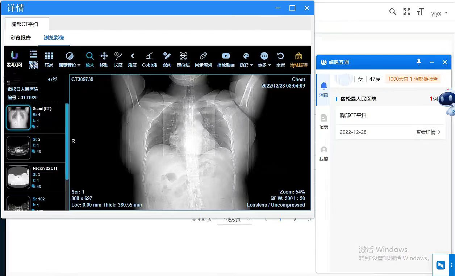Pin the 皖医互通 panel
This screenshot has width=455, height=276.
419,62
